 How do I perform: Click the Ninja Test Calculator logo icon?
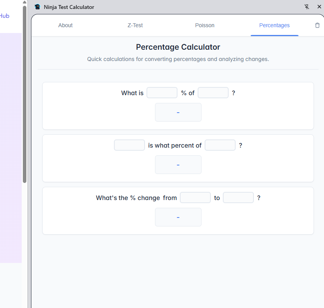click(x=38, y=7)
